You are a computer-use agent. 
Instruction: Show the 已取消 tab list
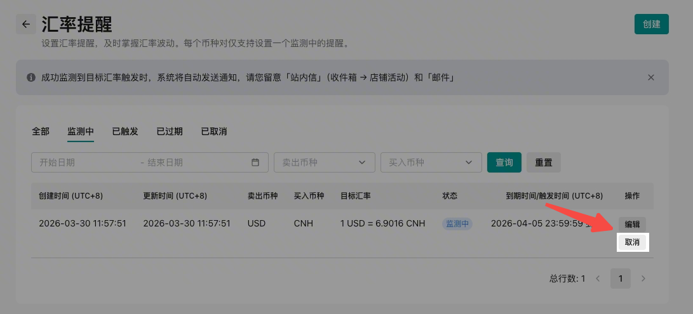click(214, 131)
